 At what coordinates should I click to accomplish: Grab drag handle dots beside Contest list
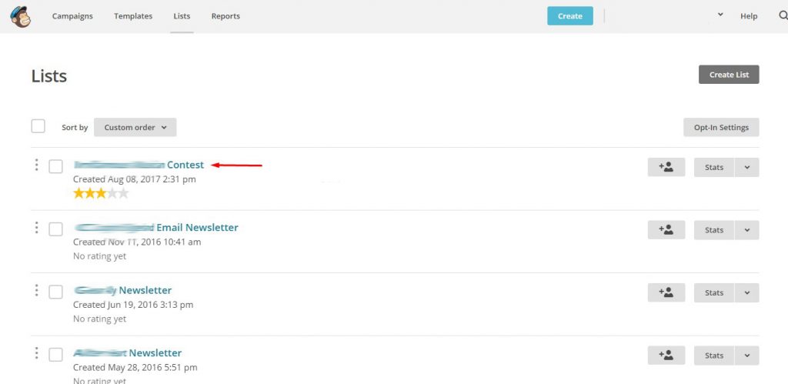point(36,165)
